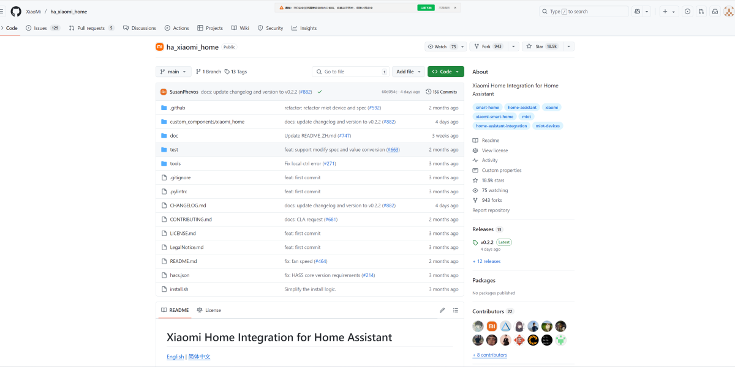The width and height of the screenshot is (735, 367).
Task: Open the Copilot dropdown arrow
Action: tap(647, 12)
